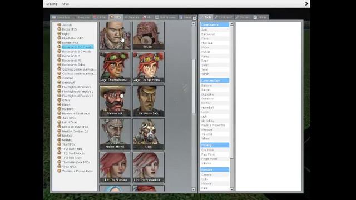
Task: Select the Finger Poser tool
Action: coord(215,159)
